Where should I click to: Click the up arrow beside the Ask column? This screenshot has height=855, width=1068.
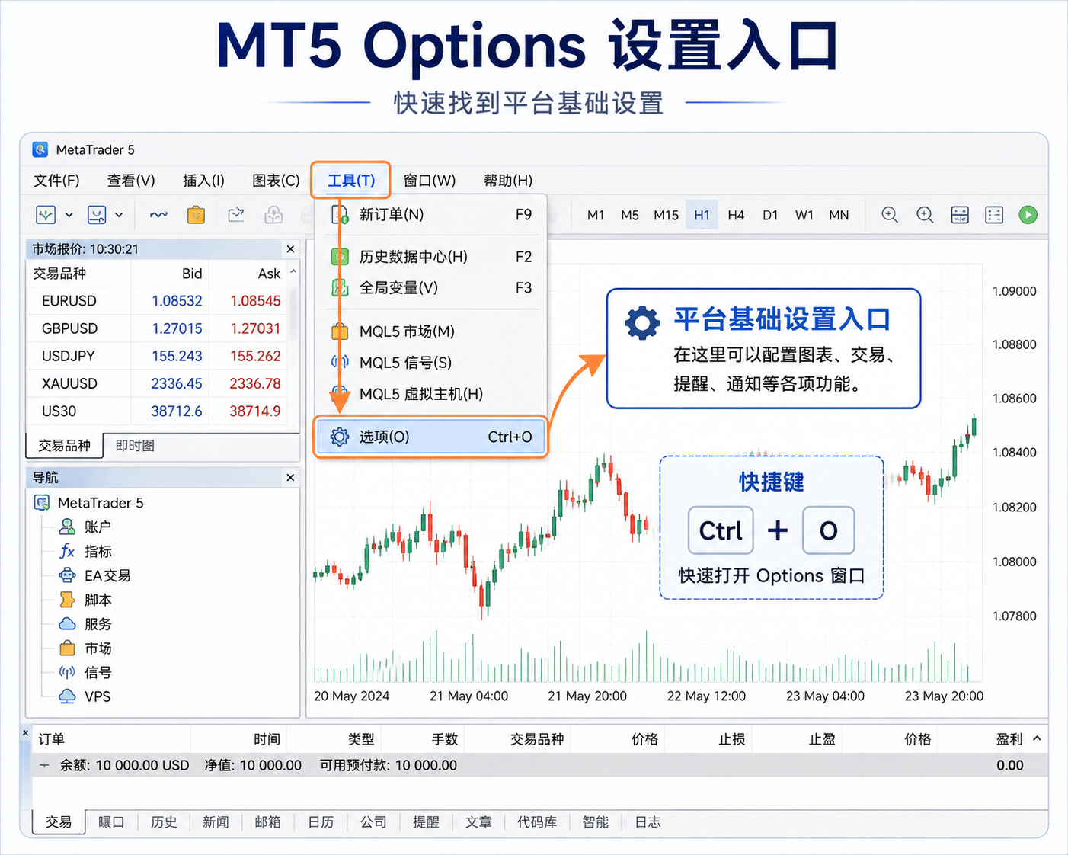pos(293,272)
